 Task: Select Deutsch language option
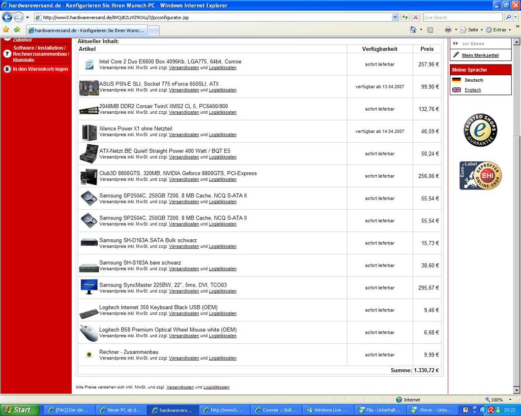click(x=474, y=80)
